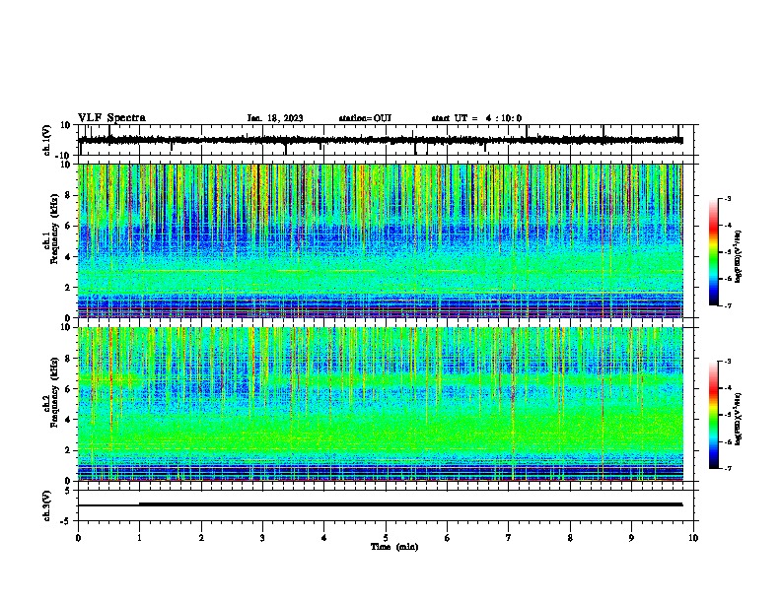Click the "-4" tick on ch.2 colorbar
This screenshot has height=603, width=781.
(728, 388)
